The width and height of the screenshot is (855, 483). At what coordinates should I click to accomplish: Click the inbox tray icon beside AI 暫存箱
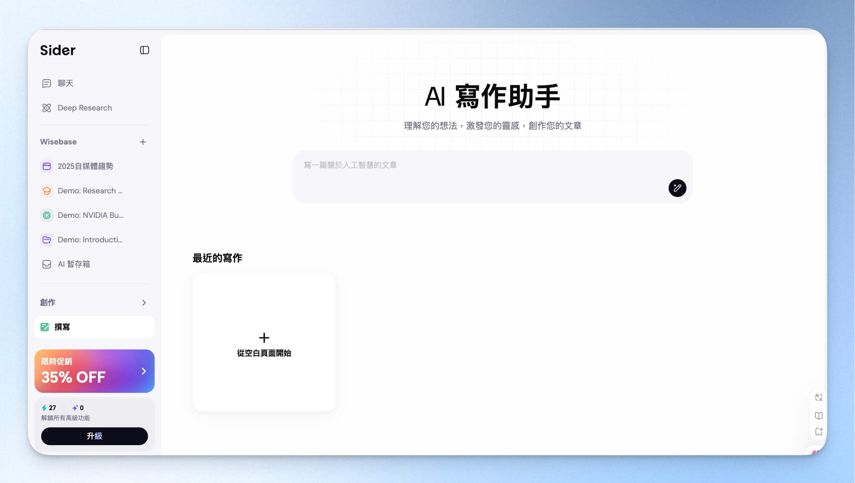click(47, 264)
